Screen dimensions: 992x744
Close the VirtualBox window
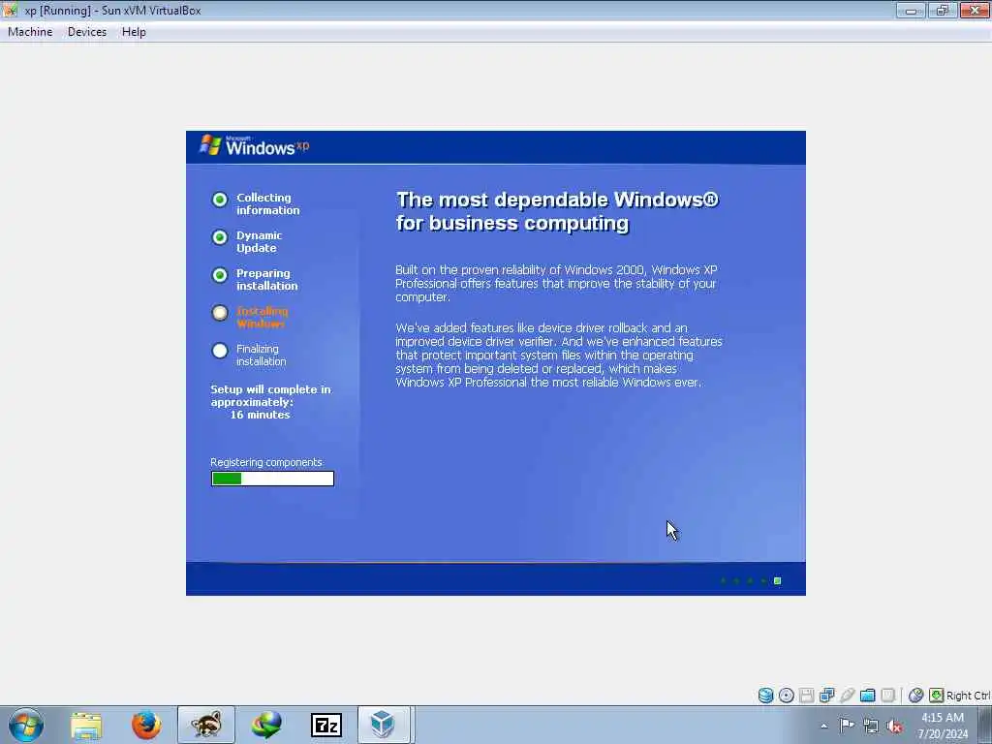coord(975,10)
